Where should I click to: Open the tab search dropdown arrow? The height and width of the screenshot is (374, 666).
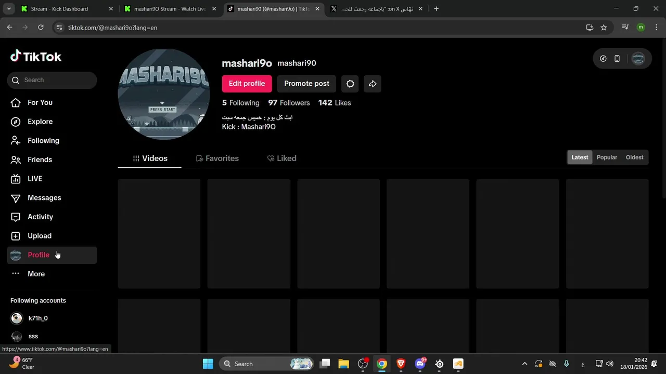[x=9, y=9]
